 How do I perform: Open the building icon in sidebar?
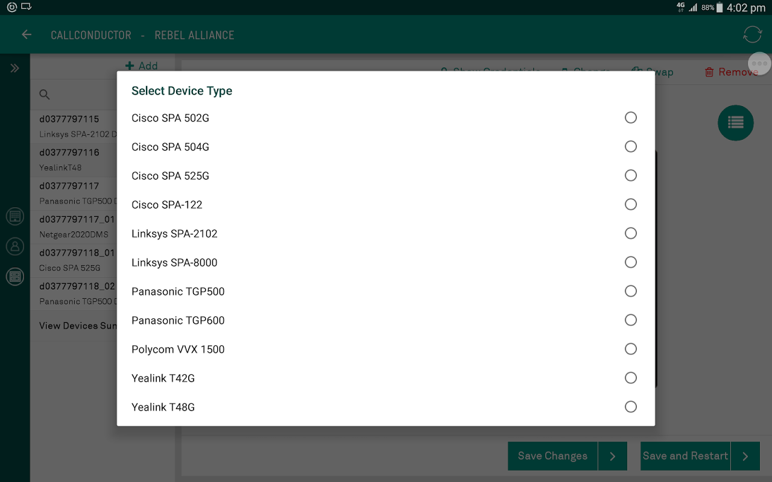(15, 216)
